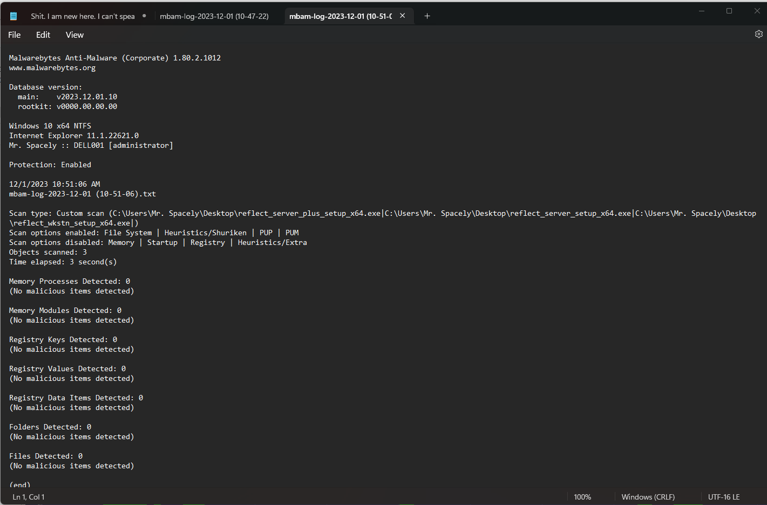Click Windows (CRLF) line ending indicator
The image size is (767, 505).
(x=648, y=497)
